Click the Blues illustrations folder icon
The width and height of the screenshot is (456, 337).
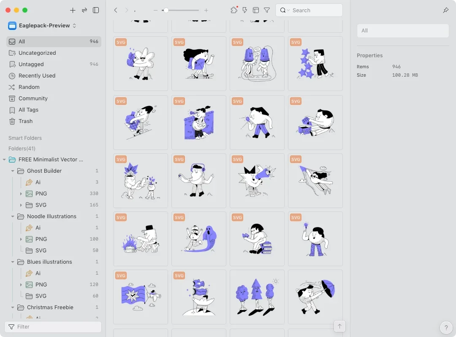coord(21,262)
